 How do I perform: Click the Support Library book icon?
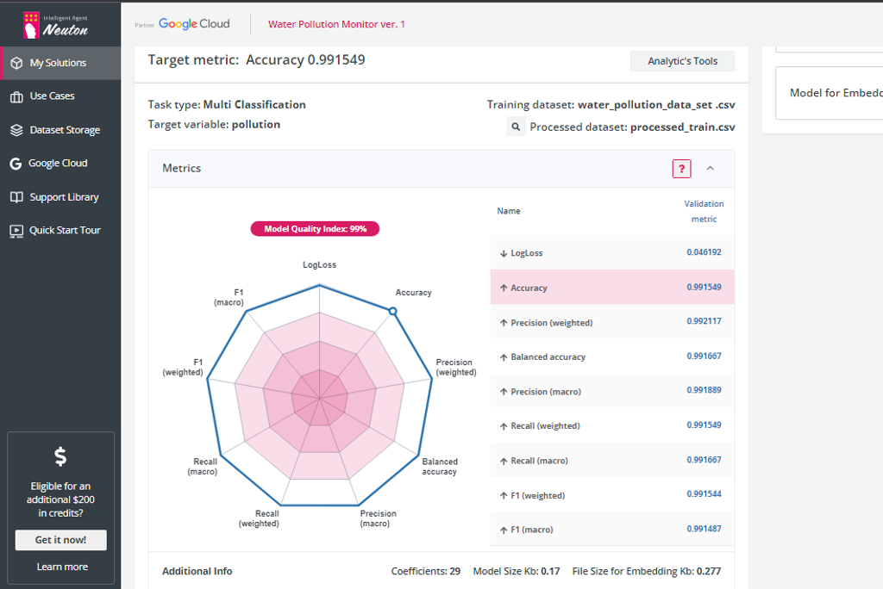pos(16,197)
